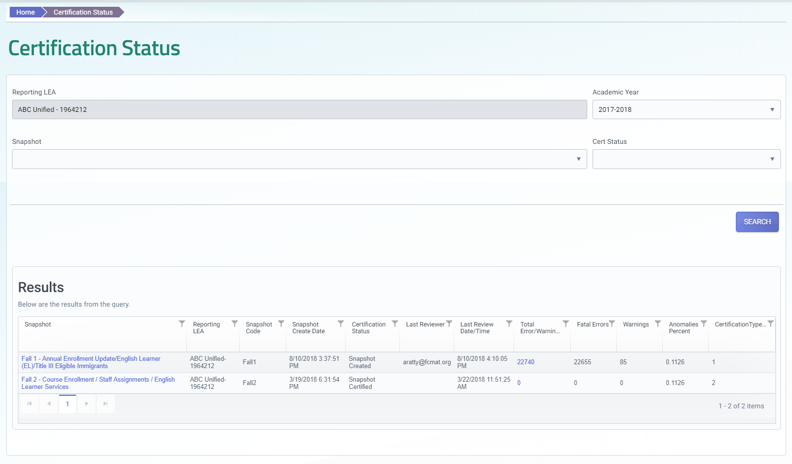Image resolution: width=792 pixels, height=464 pixels.
Task: Jump to the last page of results
Action: pyautogui.click(x=106, y=403)
